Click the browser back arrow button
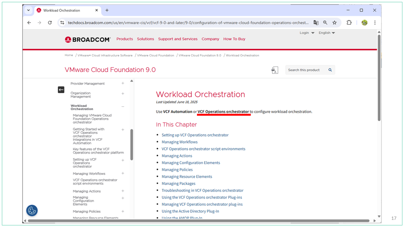The image size is (404, 227). pos(29,23)
